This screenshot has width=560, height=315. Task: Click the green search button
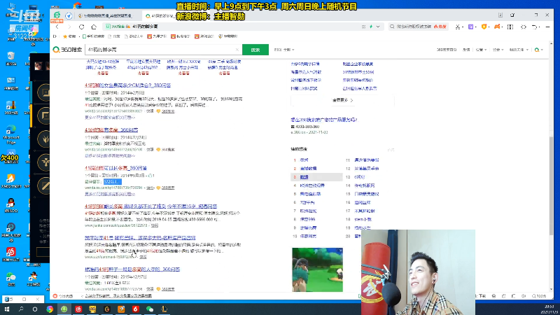tap(255, 50)
